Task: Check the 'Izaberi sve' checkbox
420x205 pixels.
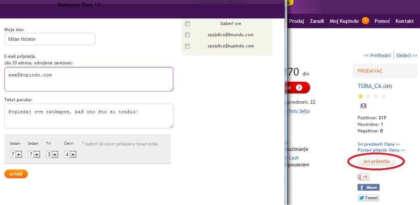Action: click(x=187, y=24)
